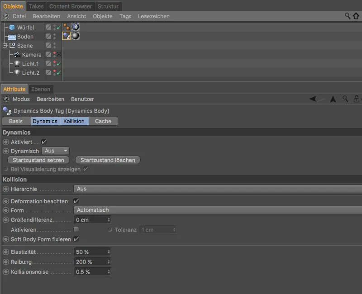The width and height of the screenshot is (362, 294).
Task: Switch to the Struktur tab
Action: click(x=108, y=6)
